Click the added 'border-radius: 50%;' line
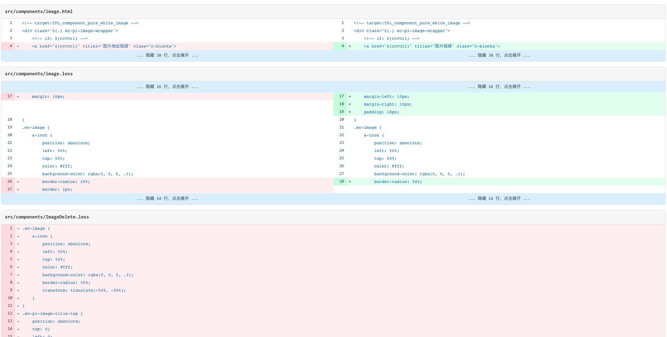667x337 pixels. point(398,182)
